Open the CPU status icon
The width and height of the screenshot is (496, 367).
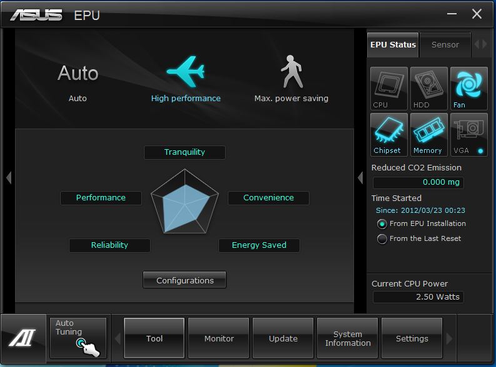[389, 89]
